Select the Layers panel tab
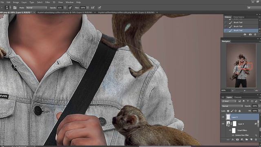 [x=229, y=97]
